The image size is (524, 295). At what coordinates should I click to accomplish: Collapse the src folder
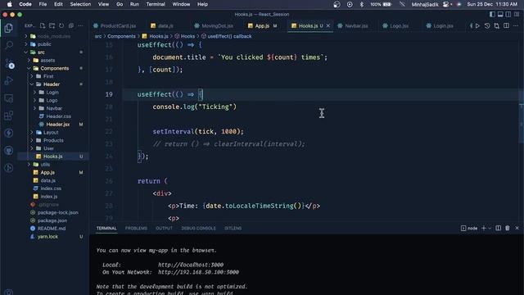26,52
